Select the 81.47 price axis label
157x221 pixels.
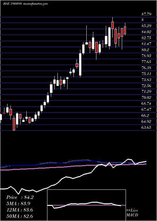[146, 44]
